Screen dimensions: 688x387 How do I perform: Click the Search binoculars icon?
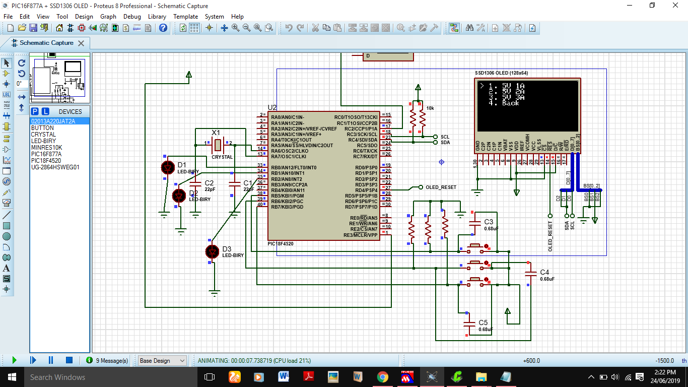pyautogui.click(x=469, y=28)
